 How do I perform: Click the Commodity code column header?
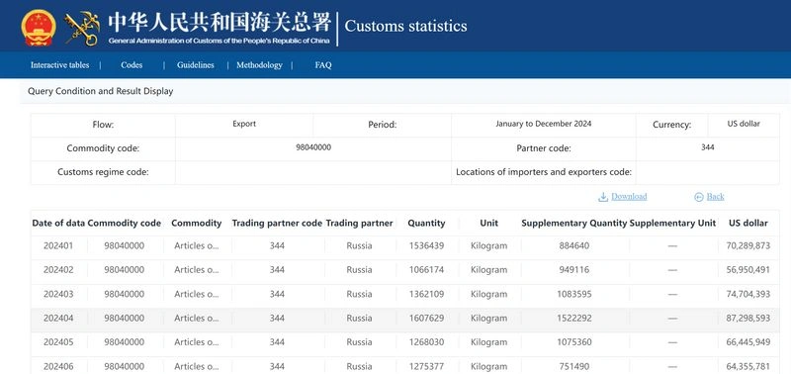coord(125,223)
